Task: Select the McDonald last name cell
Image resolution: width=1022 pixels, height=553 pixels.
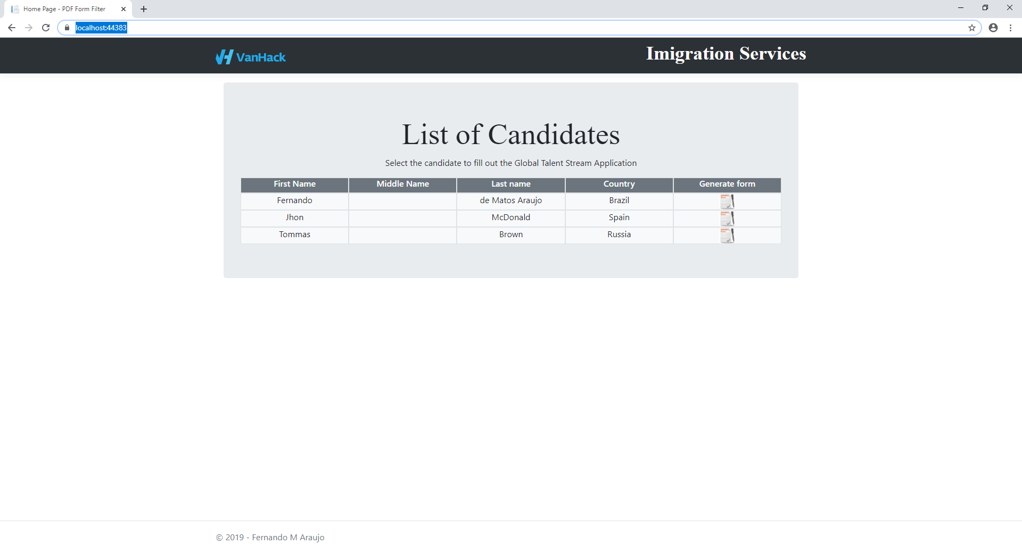Action: 511,217
